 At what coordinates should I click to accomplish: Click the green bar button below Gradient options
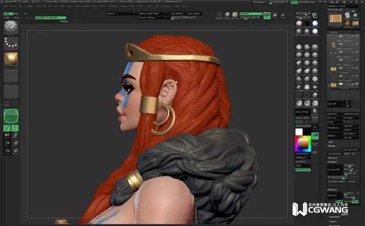303,170
